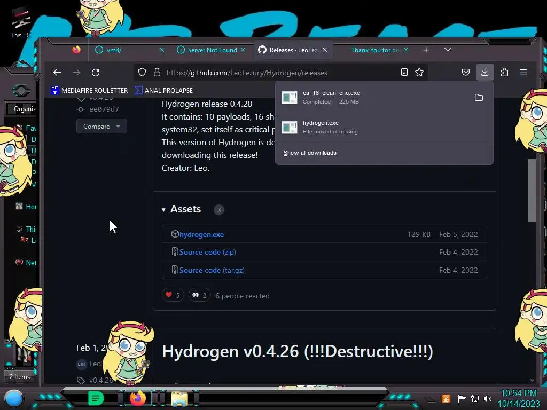Open commit ee079d7 link
The width and height of the screenshot is (547, 410).
104,109
